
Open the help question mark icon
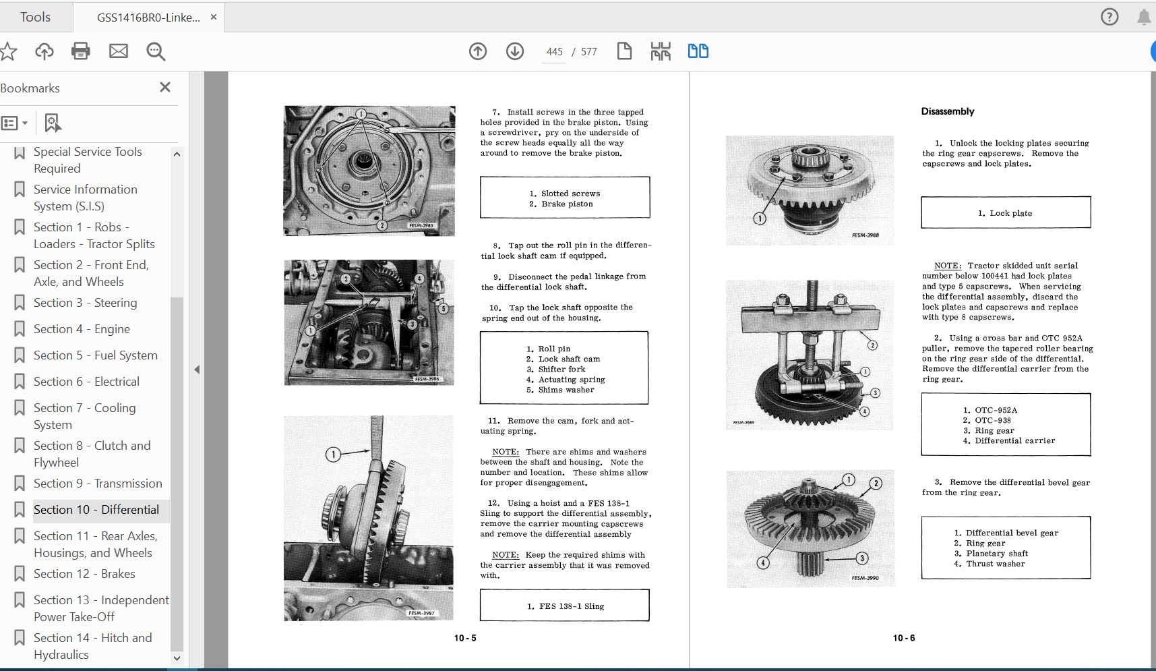(1109, 17)
